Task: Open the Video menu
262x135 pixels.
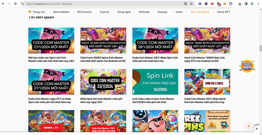Action: [179, 12]
